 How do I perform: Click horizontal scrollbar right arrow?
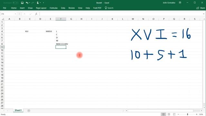pyautogui.click(x=201, y=111)
